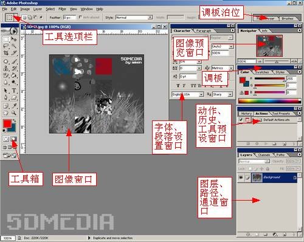Select Default Actions.atn action set

pos(276,120)
